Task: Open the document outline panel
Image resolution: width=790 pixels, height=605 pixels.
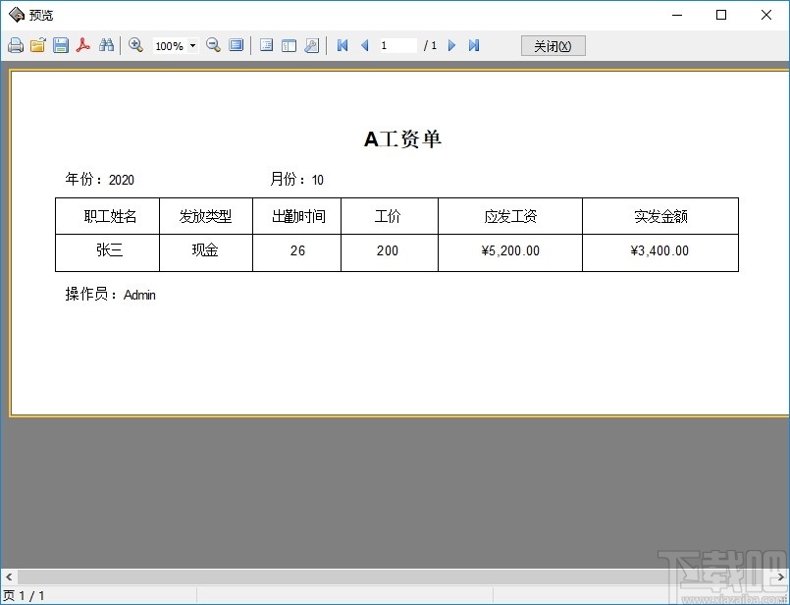Action: coord(266,45)
